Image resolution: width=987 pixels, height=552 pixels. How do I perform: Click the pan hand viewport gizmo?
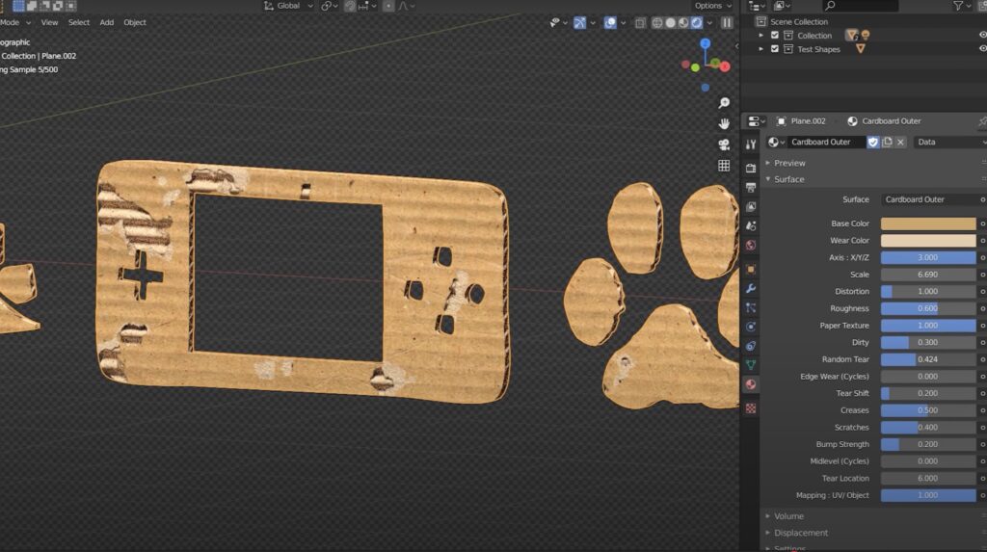pos(724,123)
